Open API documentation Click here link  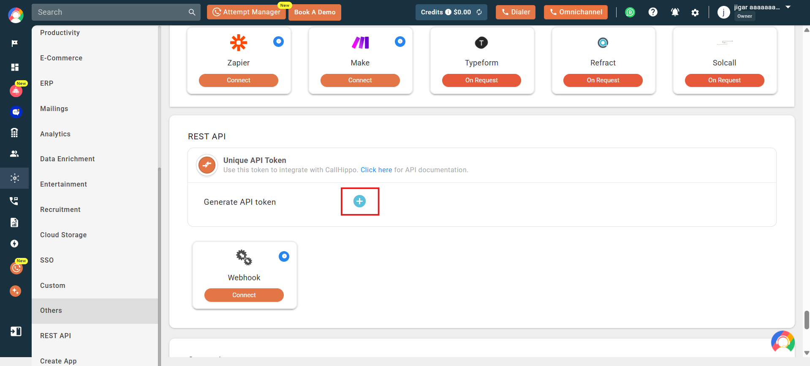(376, 170)
